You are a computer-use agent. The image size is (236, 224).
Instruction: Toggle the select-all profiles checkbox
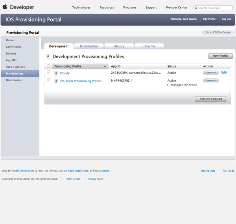coord(48,66)
